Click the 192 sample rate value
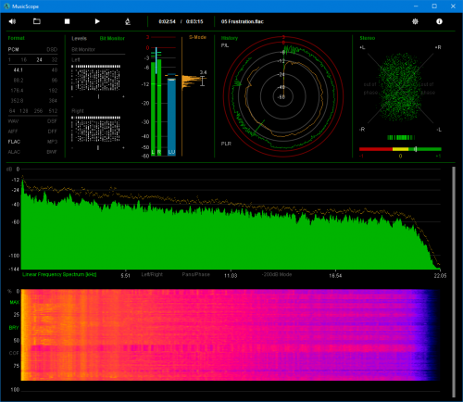The height and width of the screenshot is (402, 463). (53, 91)
